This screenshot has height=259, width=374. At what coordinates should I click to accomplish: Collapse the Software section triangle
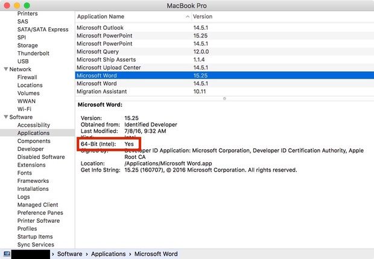click(6, 117)
